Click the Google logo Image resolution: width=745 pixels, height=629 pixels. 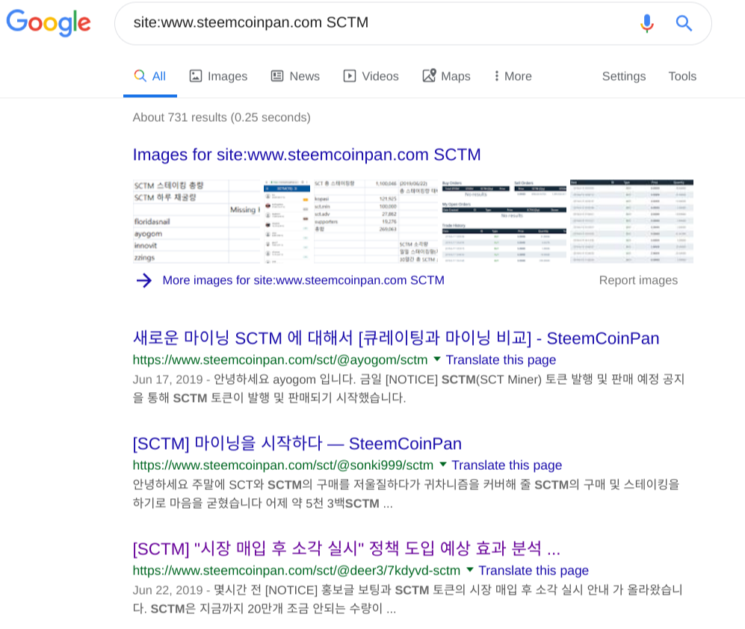point(49,22)
